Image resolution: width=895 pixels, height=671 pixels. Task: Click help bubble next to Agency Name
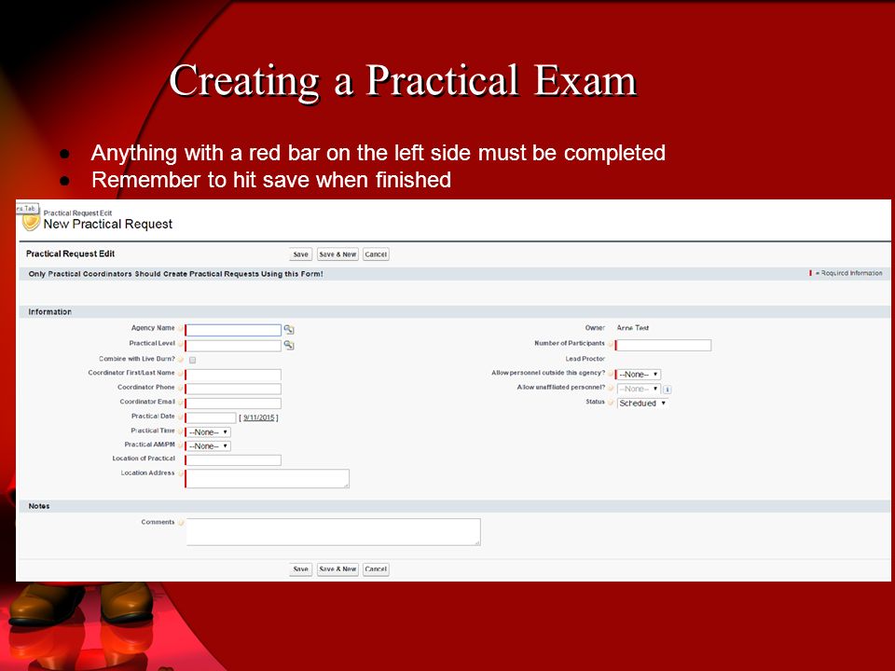181,329
